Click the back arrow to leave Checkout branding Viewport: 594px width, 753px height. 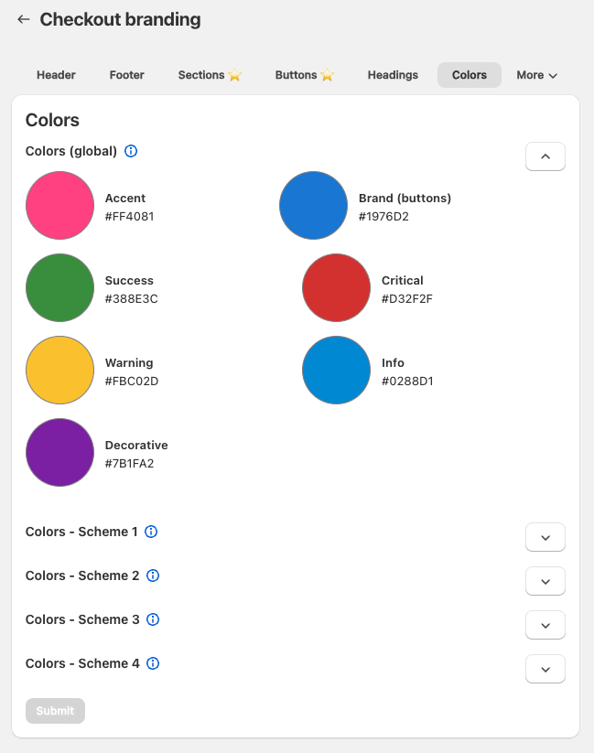[x=23, y=19]
